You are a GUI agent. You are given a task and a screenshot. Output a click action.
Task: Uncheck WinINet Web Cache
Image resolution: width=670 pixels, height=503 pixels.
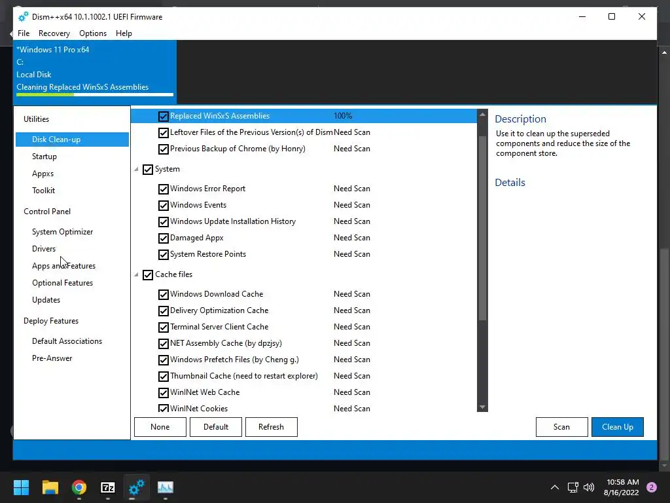tap(163, 393)
